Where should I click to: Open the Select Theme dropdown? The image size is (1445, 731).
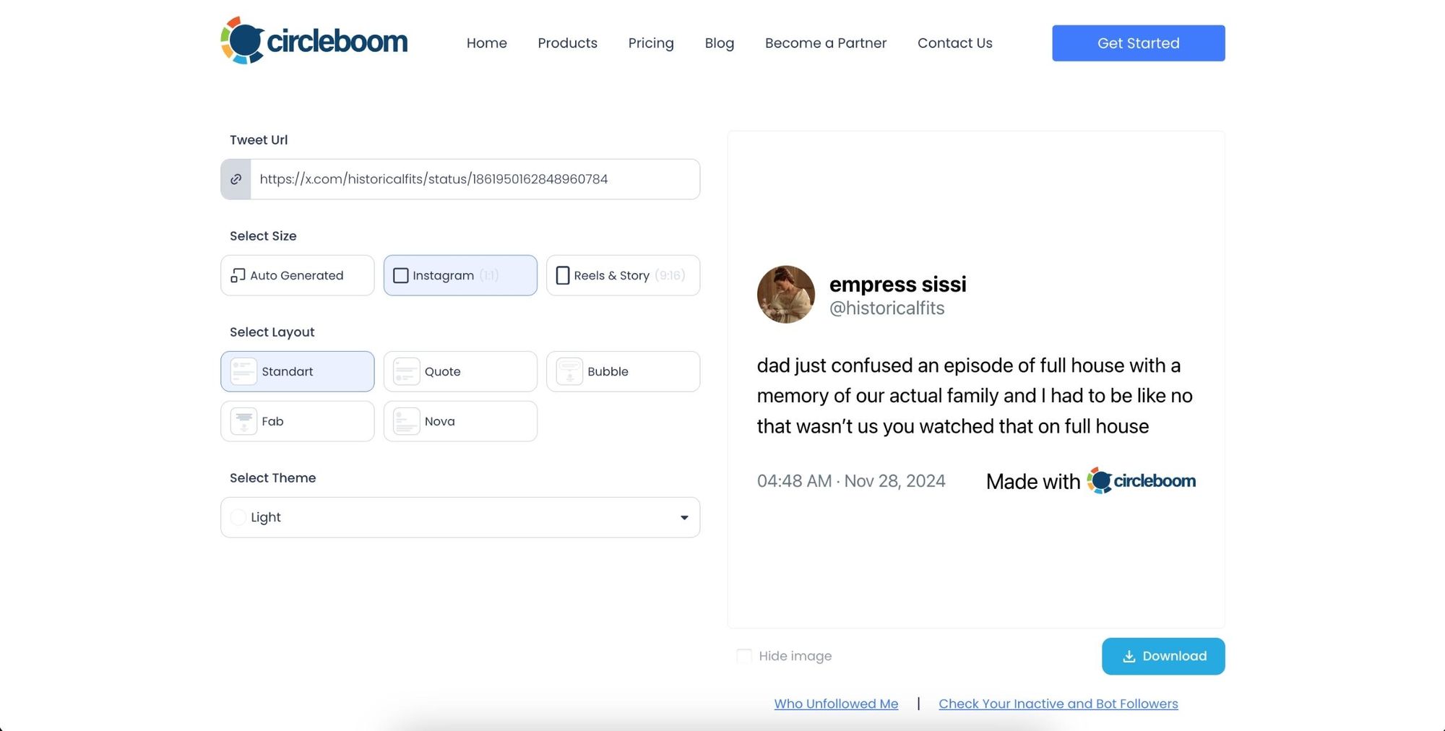[x=460, y=517]
